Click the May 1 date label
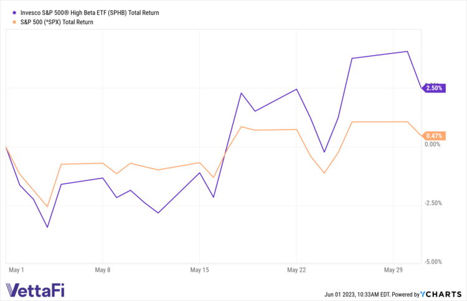This screenshot has height=301, width=467. click(16, 271)
